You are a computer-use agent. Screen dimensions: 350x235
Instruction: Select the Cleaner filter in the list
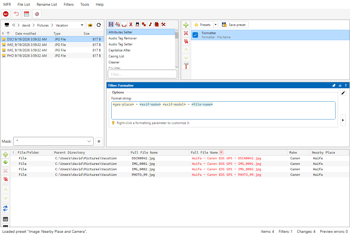click(x=141, y=62)
